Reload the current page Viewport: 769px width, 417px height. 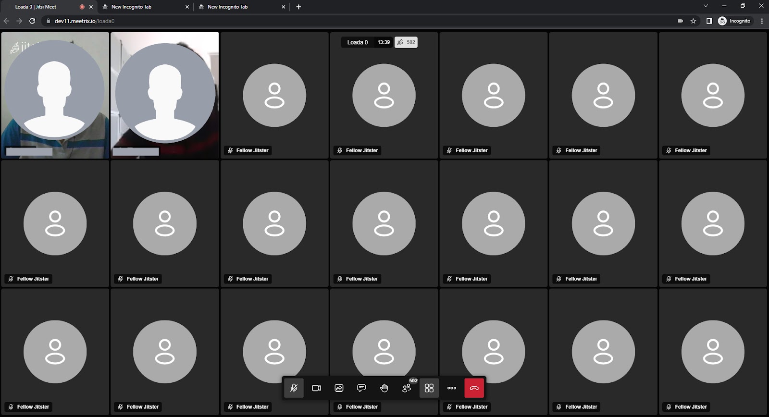click(32, 21)
